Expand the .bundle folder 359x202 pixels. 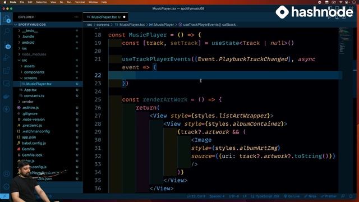pos(48,36)
